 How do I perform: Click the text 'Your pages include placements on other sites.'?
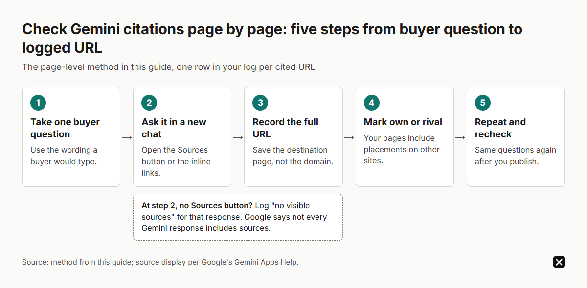[x=402, y=149]
